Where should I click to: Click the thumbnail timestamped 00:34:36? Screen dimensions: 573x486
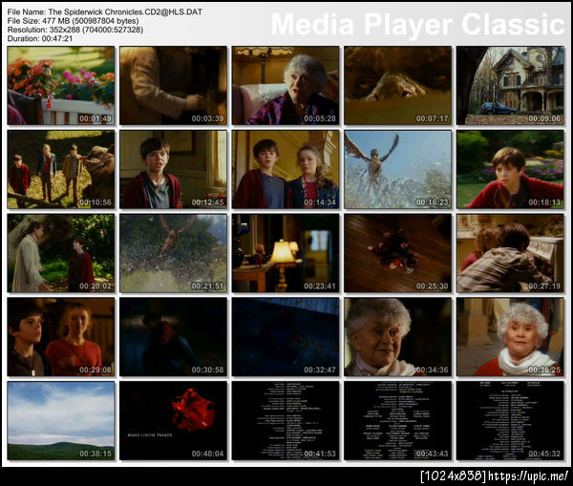(x=397, y=337)
